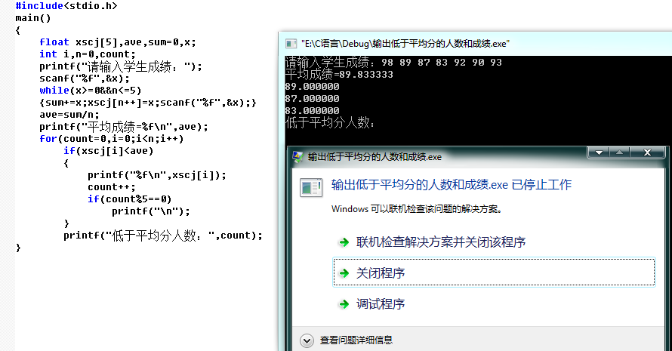Screen dimensions: 672x351
Task: Click code line printf("低于平均分人数：",count);
Action: (x=163, y=236)
